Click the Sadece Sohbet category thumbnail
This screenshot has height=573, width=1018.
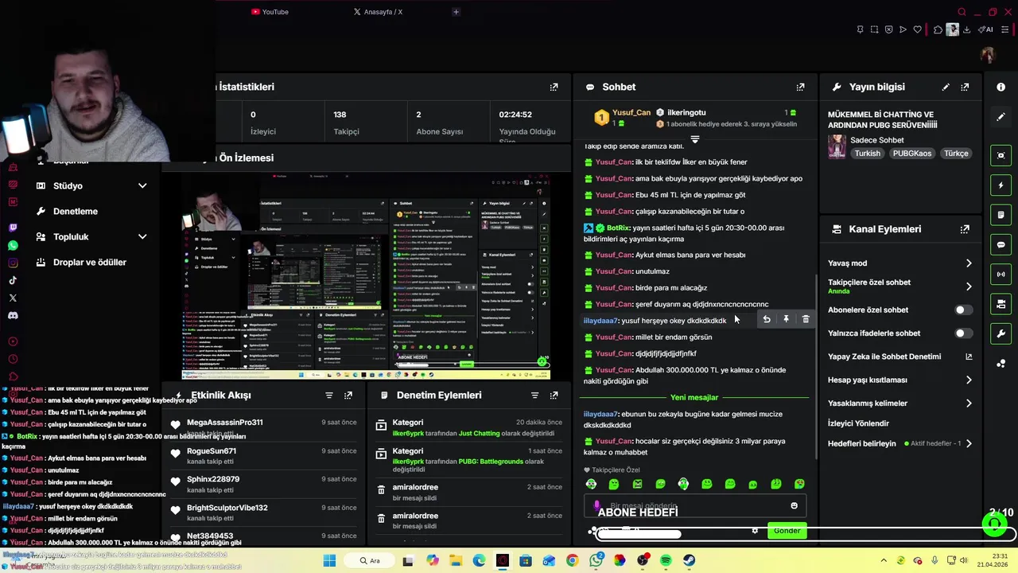point(837,146)
